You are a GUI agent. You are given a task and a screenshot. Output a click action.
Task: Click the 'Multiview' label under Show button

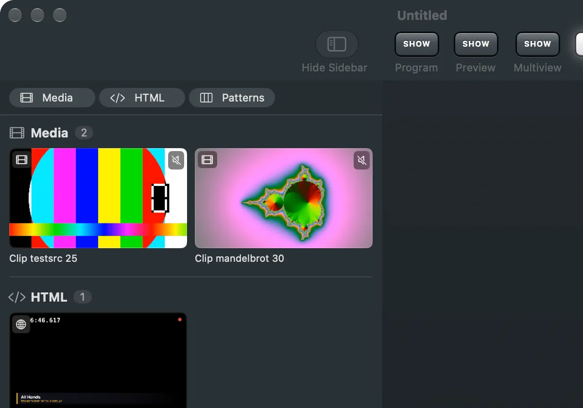tap(537, 68)
